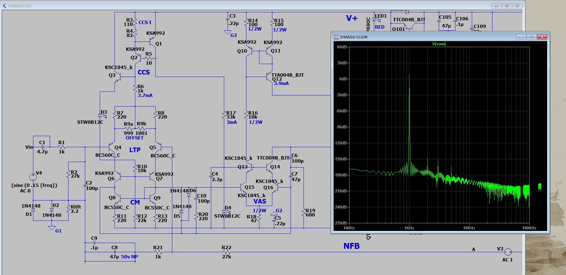Select the LED1 label near V+
The width and height of the screenshot is (566, 275).
[x=381, y=16]
